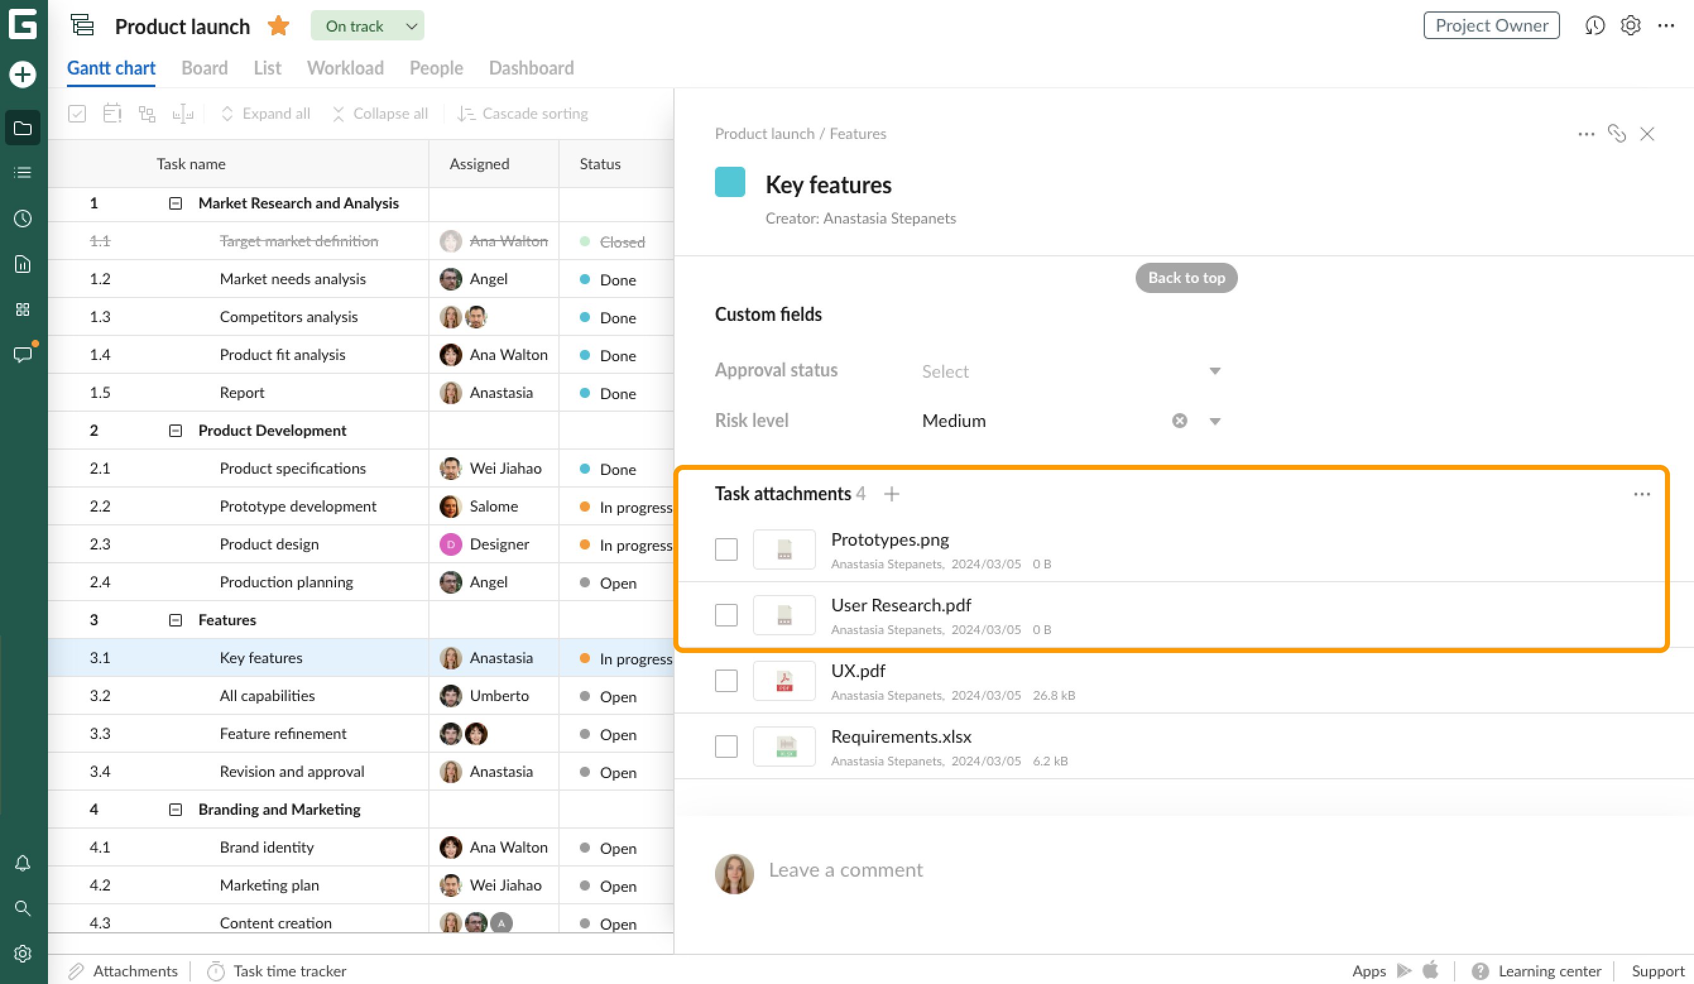This screenshot has height=984, width=1694.
Task: Open the Projects folder icon in sidebar
Action: tap(22, 127)
